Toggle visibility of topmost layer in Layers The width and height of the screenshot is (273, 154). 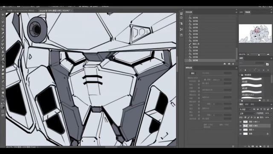pos(241,121)
